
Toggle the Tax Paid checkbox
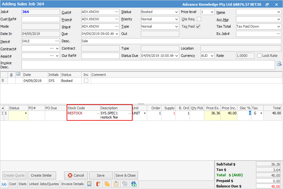(x=198, y=27)
